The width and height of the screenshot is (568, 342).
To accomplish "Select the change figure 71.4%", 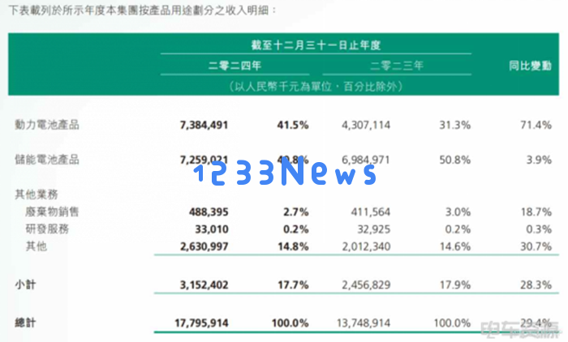I will pos(536,126).
